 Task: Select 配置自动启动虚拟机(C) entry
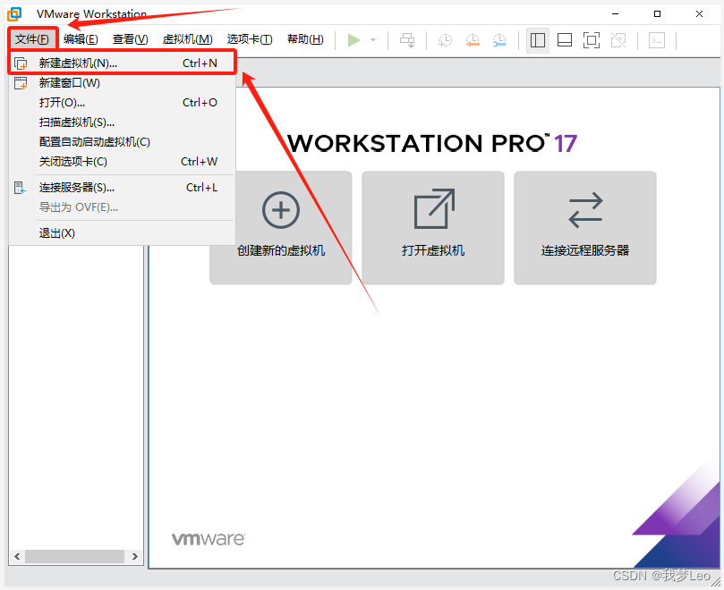[123, 142]
